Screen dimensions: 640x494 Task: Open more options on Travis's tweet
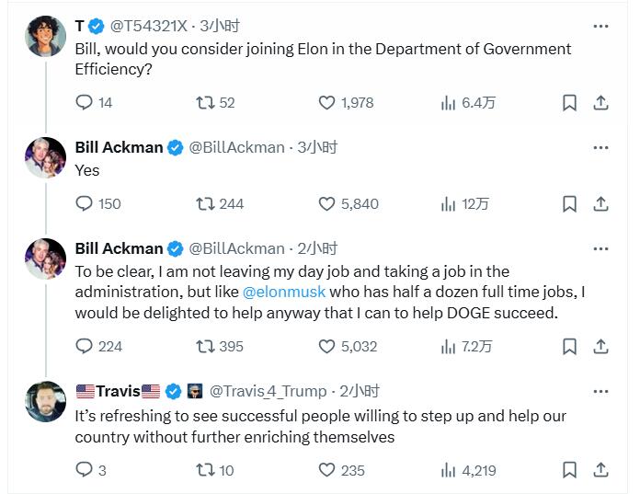[600, 392]
